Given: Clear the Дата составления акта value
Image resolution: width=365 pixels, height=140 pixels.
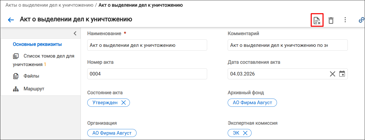Looking at the screenshot, I should [332, 74].
